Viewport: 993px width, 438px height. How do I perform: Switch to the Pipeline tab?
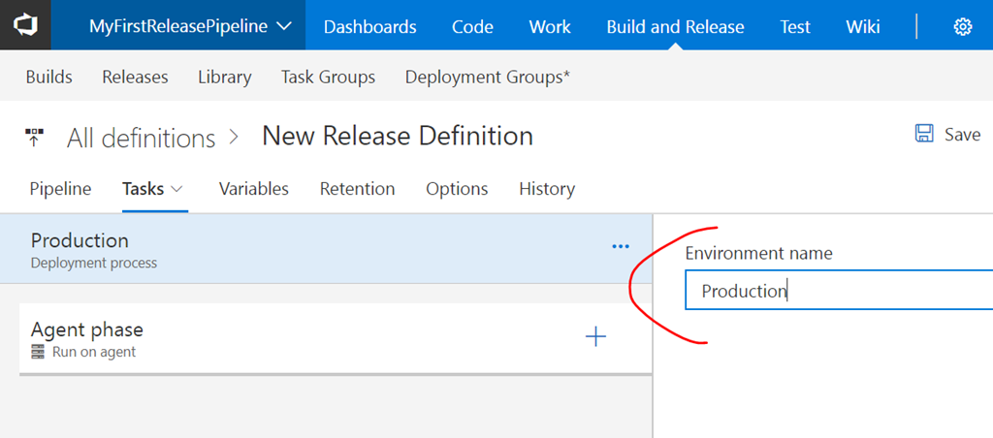(x=60, y=189)
